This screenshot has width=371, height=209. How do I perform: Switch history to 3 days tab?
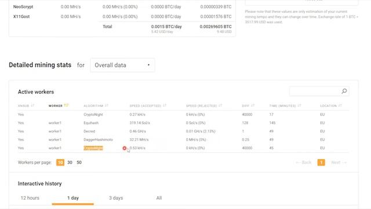[116, 198]
